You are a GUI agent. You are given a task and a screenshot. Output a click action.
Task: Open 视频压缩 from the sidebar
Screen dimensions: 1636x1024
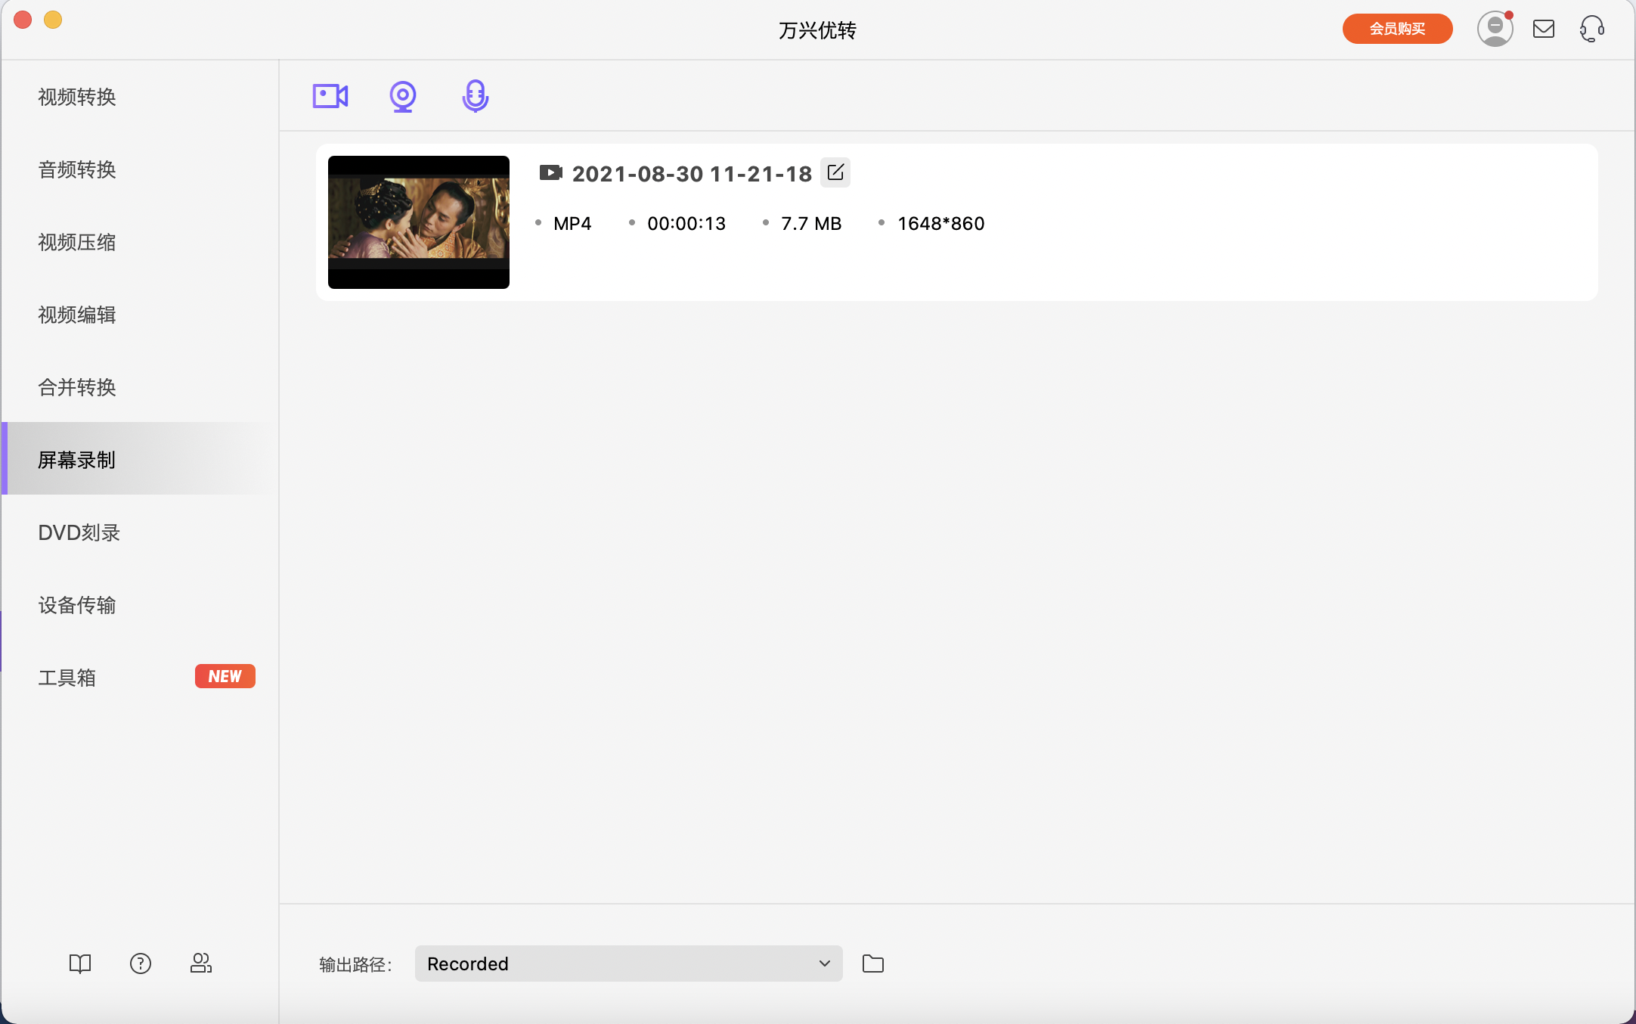76,242
